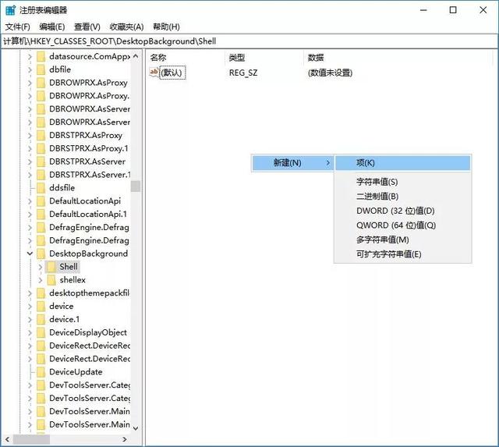Open the 收藏夹(A) menu

(x=126, y=27)
